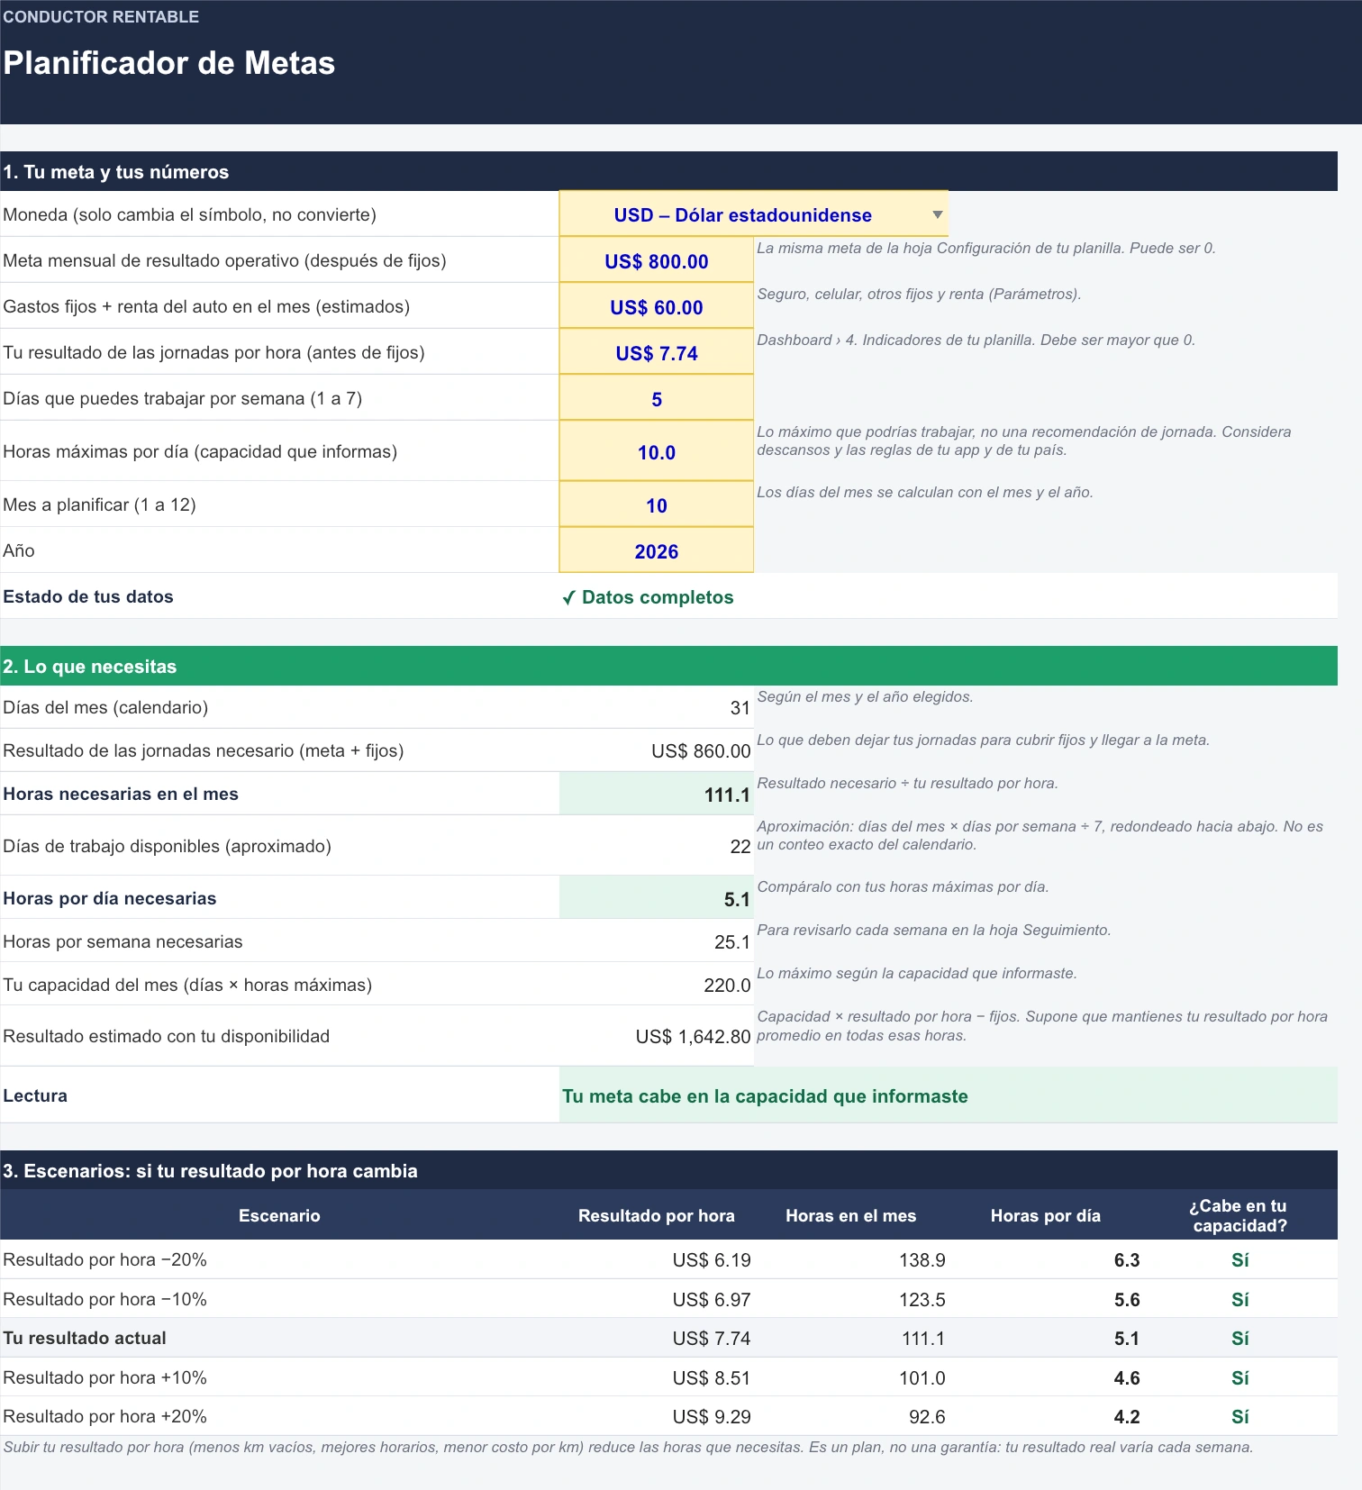Click 'Sí' in the +20% scenario row

[1239, 1417]
